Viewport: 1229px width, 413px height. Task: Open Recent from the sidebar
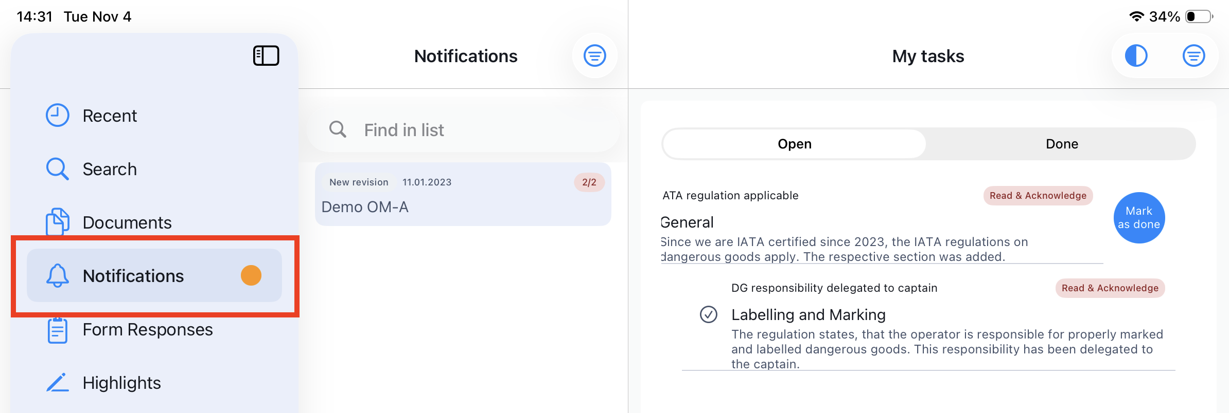pyautogui.click(x=110, y=116)
